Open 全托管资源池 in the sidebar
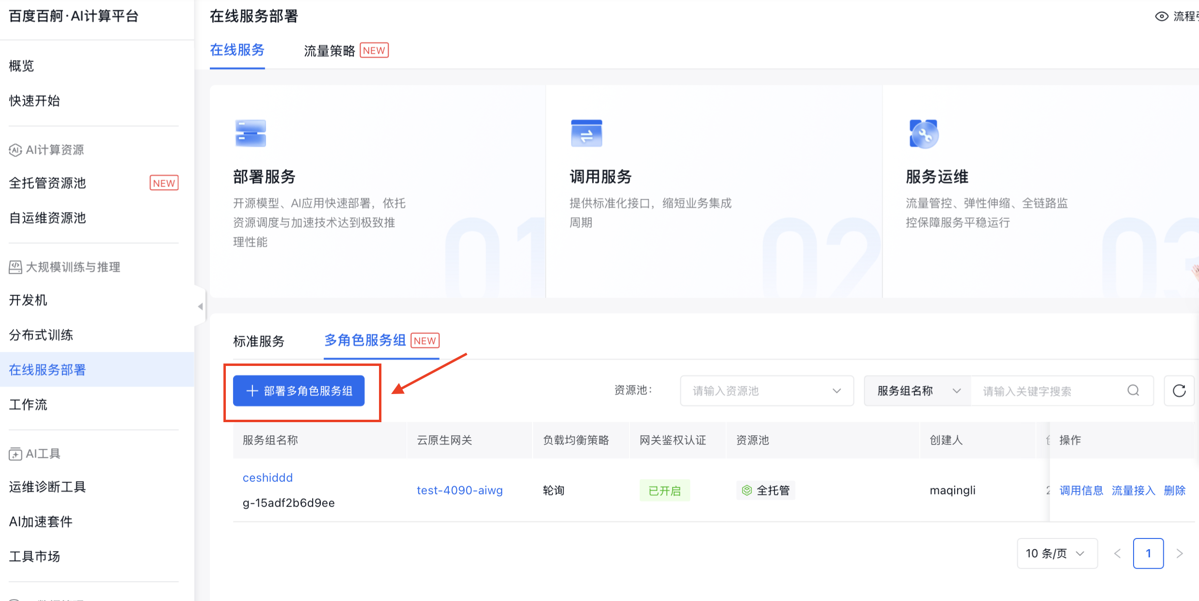This screenshot has height=601, width=1199. (47, 183)
